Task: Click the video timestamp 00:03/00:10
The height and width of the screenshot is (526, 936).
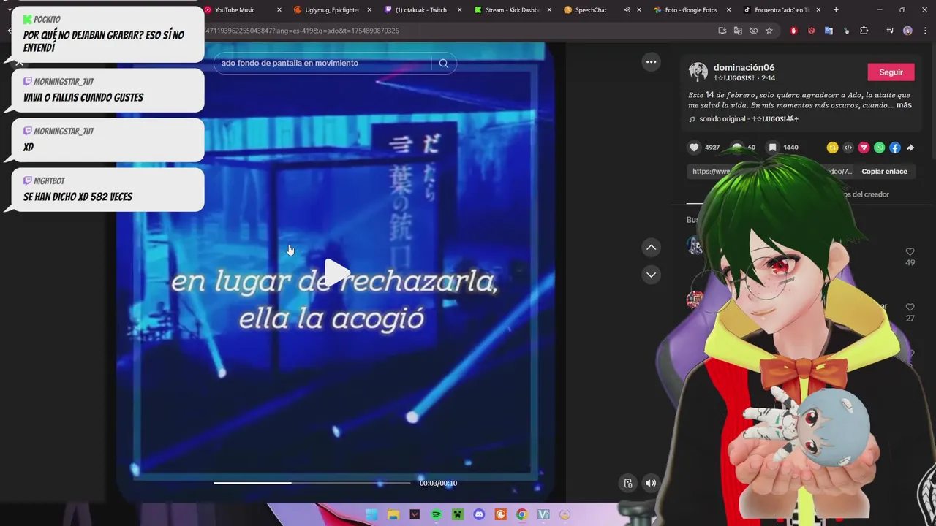Action: click(438, 483)
